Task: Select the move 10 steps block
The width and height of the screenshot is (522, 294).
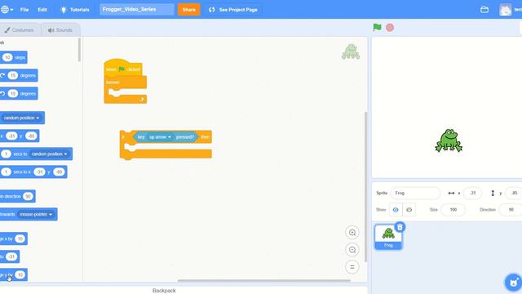Action: coord(13,57)
